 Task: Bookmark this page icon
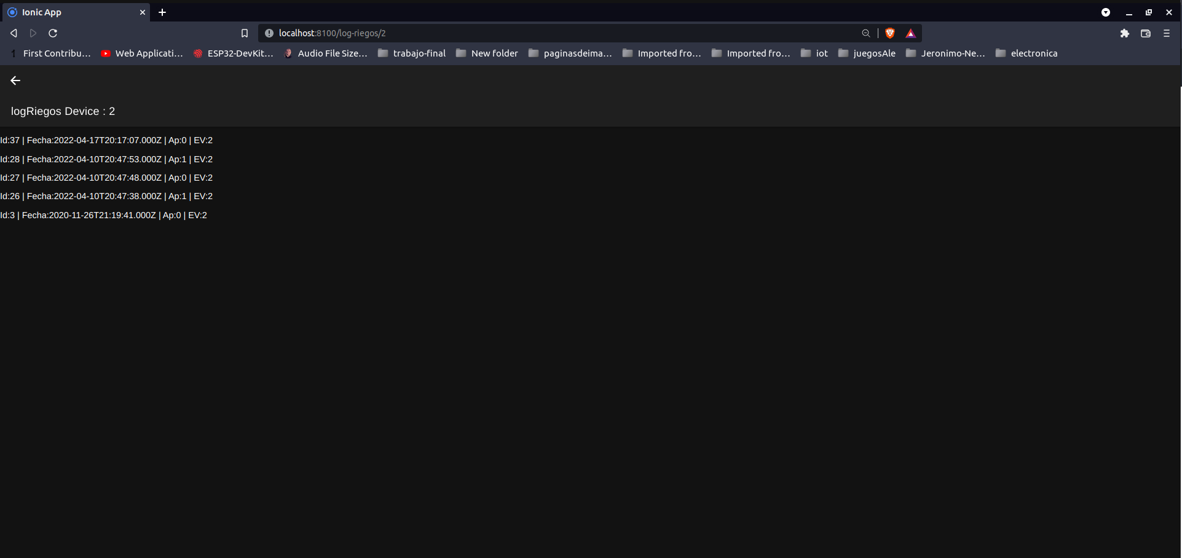pos(245,33)
